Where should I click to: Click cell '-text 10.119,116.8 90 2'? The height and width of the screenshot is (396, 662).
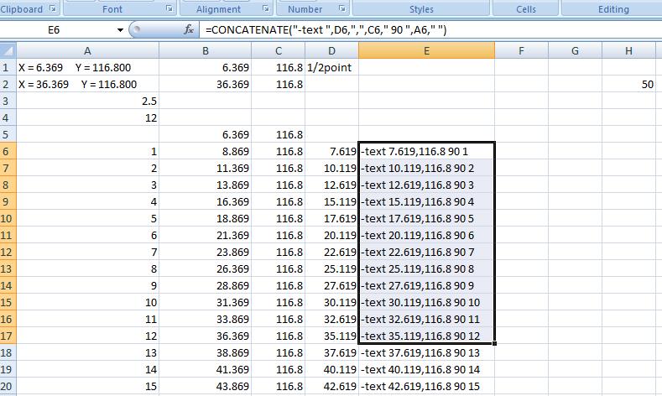point(426,168)
